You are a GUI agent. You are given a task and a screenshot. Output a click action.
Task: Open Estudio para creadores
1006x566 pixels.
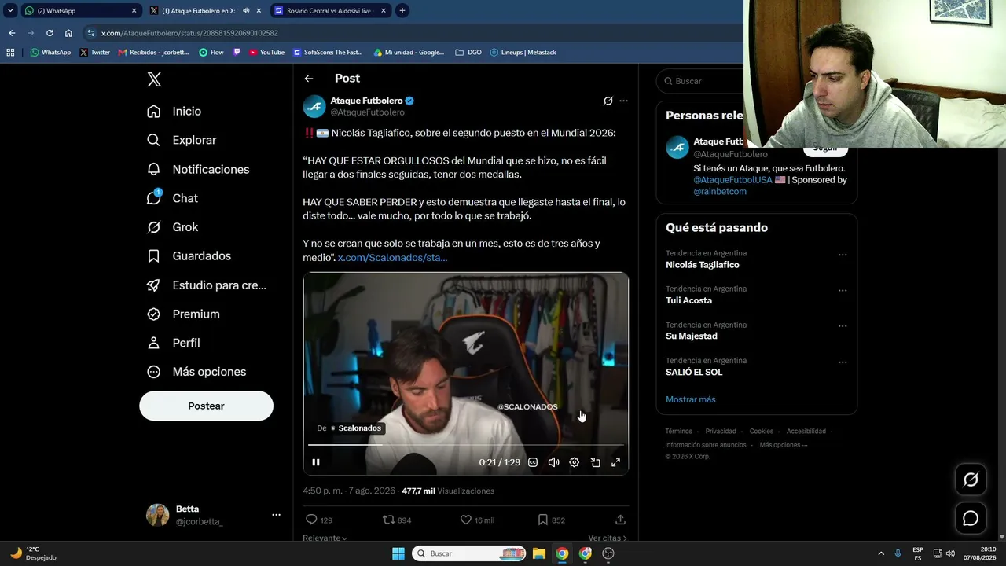[x=207, y=285]
